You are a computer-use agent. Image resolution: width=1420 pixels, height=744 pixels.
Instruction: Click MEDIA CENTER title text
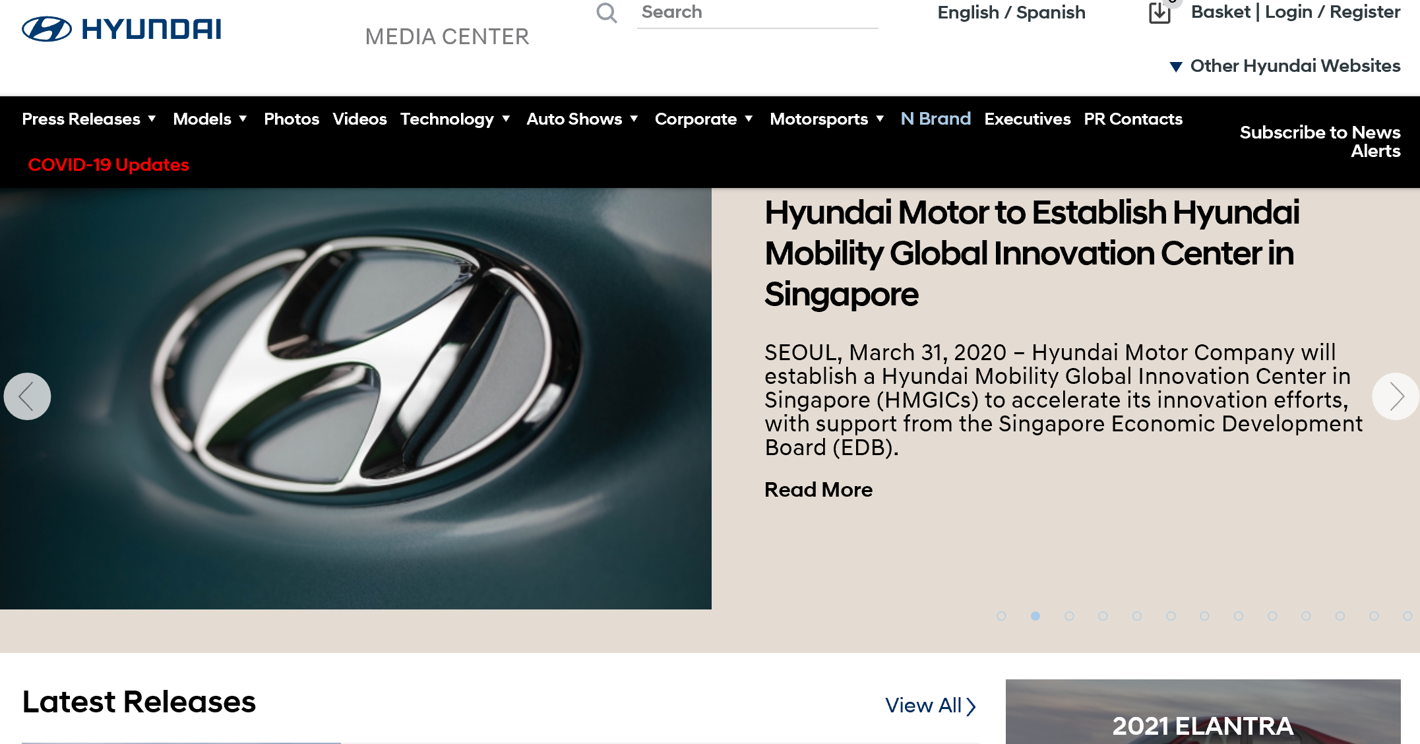coord(447,37)
